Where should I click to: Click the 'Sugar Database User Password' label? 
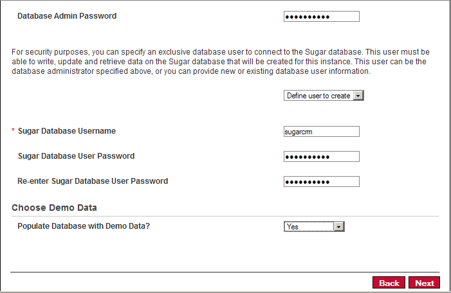coord(76,156)
